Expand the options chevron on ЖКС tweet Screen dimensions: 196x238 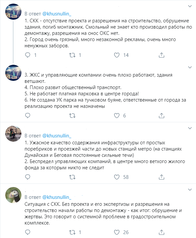coord(190,67)
